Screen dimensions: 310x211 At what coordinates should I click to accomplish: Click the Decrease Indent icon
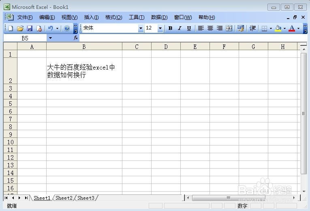pos(252,28)
